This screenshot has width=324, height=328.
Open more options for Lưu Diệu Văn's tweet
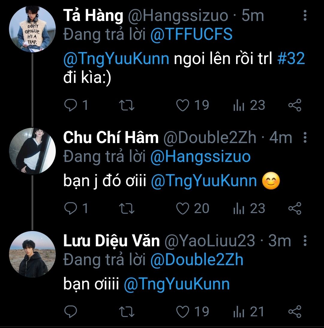point(305,241)
